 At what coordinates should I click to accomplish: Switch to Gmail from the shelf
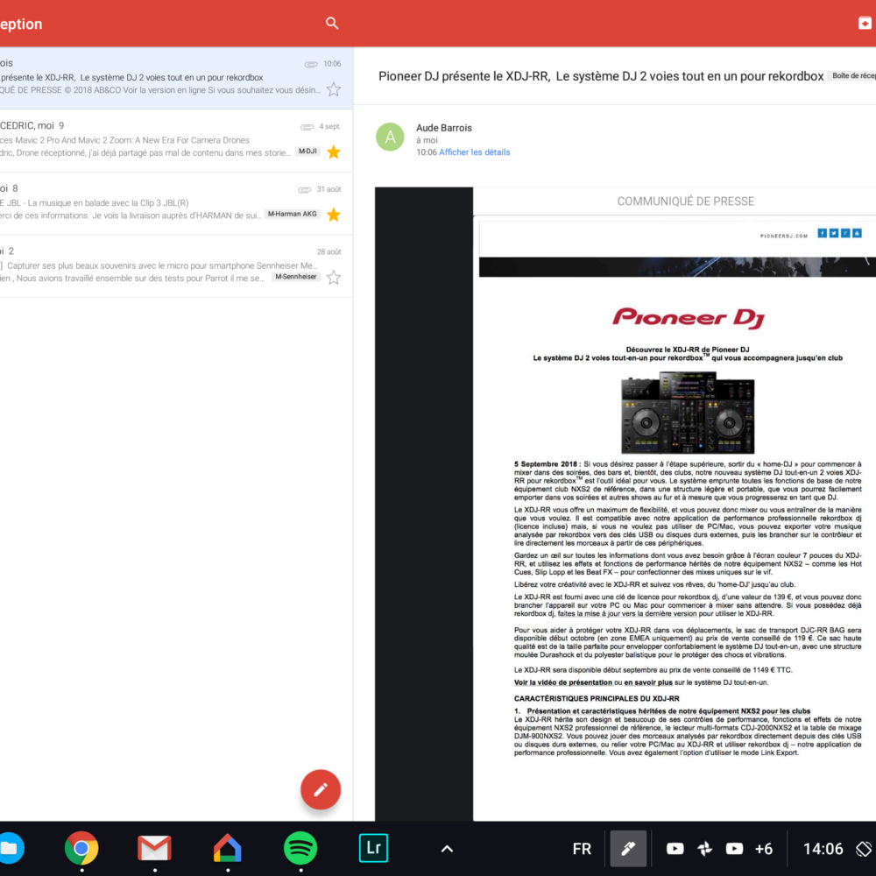coord(154,848)
